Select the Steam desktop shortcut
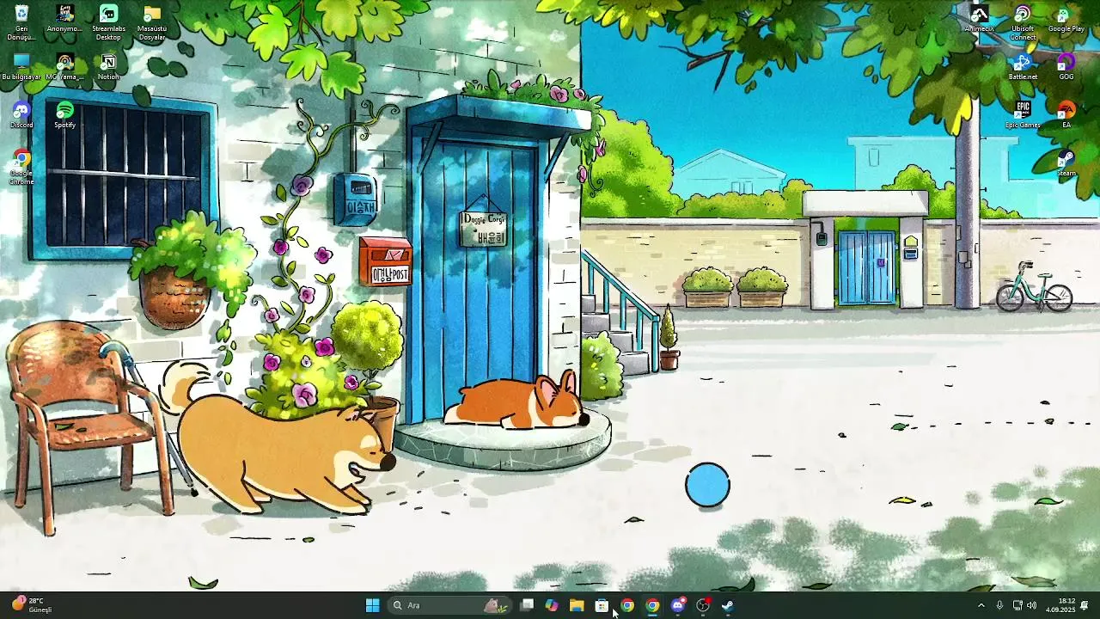 click(1066, 163)
